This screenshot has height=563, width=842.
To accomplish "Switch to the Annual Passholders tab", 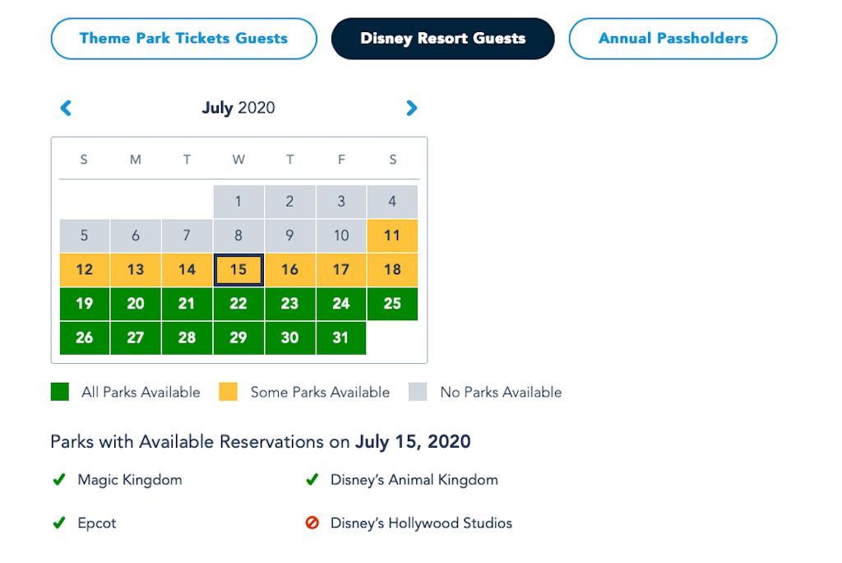I will pos(673,38).
